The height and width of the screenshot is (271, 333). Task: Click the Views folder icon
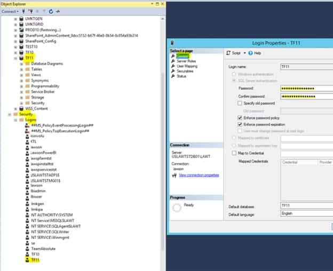(x=27, y=75)
